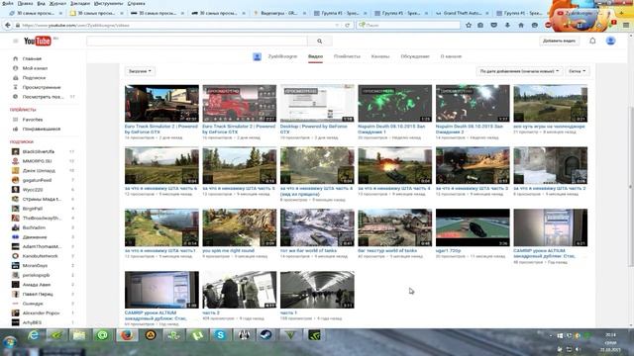Open the you spin me right round thumbnail
This screenshot has width=634, height=356.
tap(240, 227)
